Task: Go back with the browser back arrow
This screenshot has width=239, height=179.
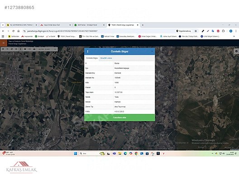Action: point(3,31)
